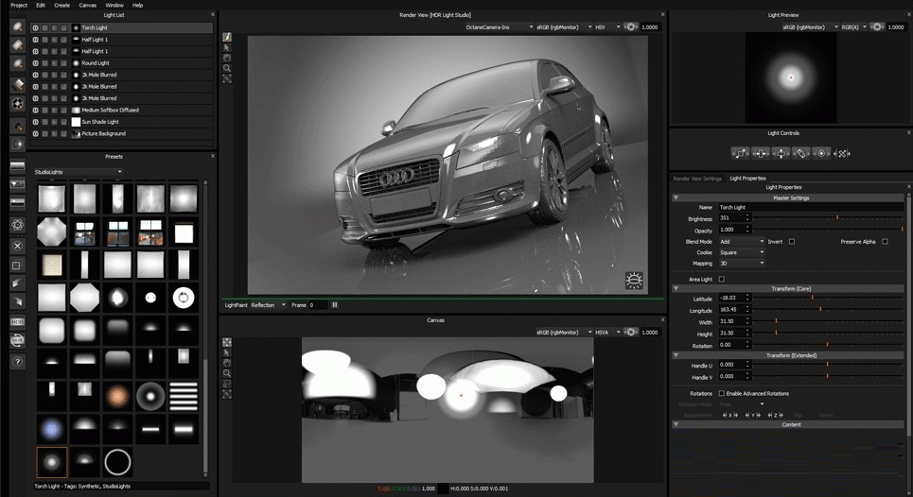The width and height of the screenshot is (913, 497).
Task: Click the width adjust light control icon
Action: (761, 153)
